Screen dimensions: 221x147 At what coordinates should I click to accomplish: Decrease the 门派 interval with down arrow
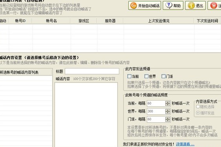168,121
